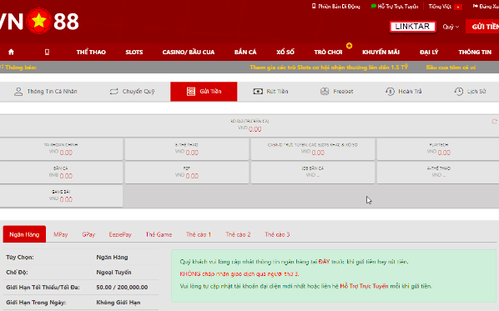This screenshot has height=311, width=499.
Task: Select the Chuyển Quỹ transfer icon
Action: 114,92
